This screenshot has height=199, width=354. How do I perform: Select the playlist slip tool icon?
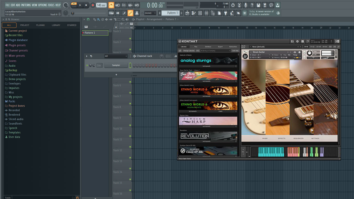click(x=111, y=19)
